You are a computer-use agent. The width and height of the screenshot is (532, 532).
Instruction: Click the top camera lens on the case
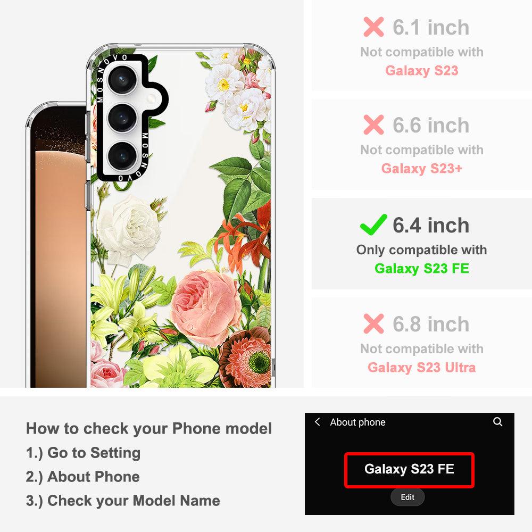point(122,80)
